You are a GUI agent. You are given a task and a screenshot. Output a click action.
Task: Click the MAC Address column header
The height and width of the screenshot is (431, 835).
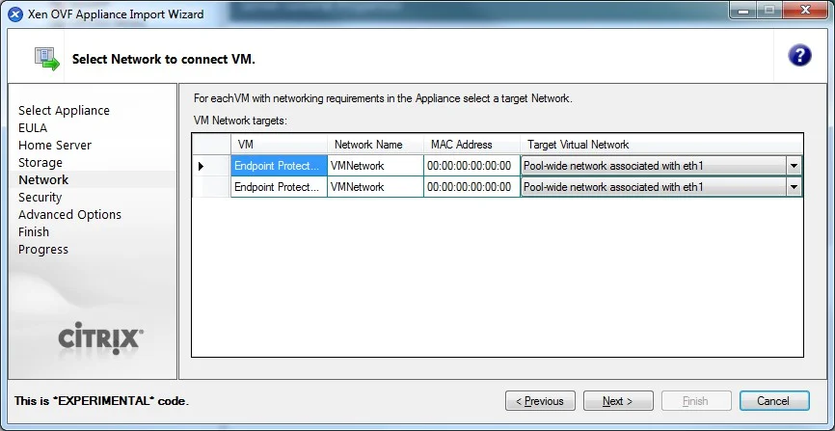pyautogui.click(x=471, y=145)
